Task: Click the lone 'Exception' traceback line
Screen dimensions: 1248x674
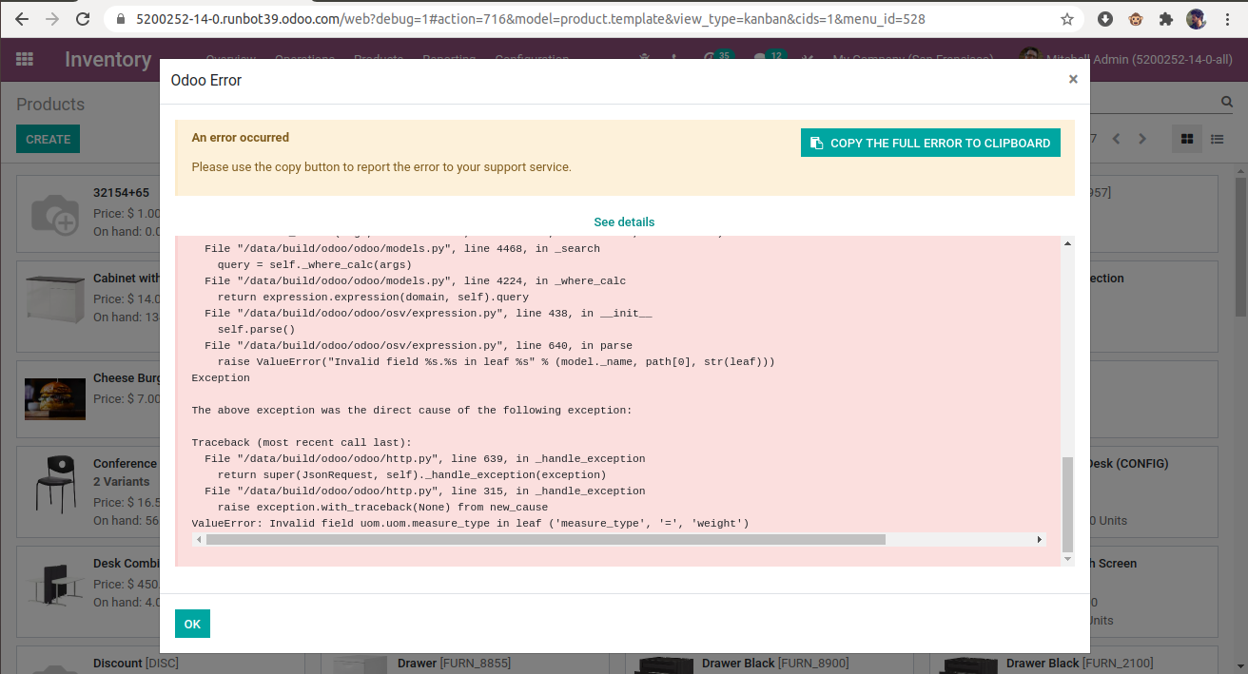Action: [221, 378]
